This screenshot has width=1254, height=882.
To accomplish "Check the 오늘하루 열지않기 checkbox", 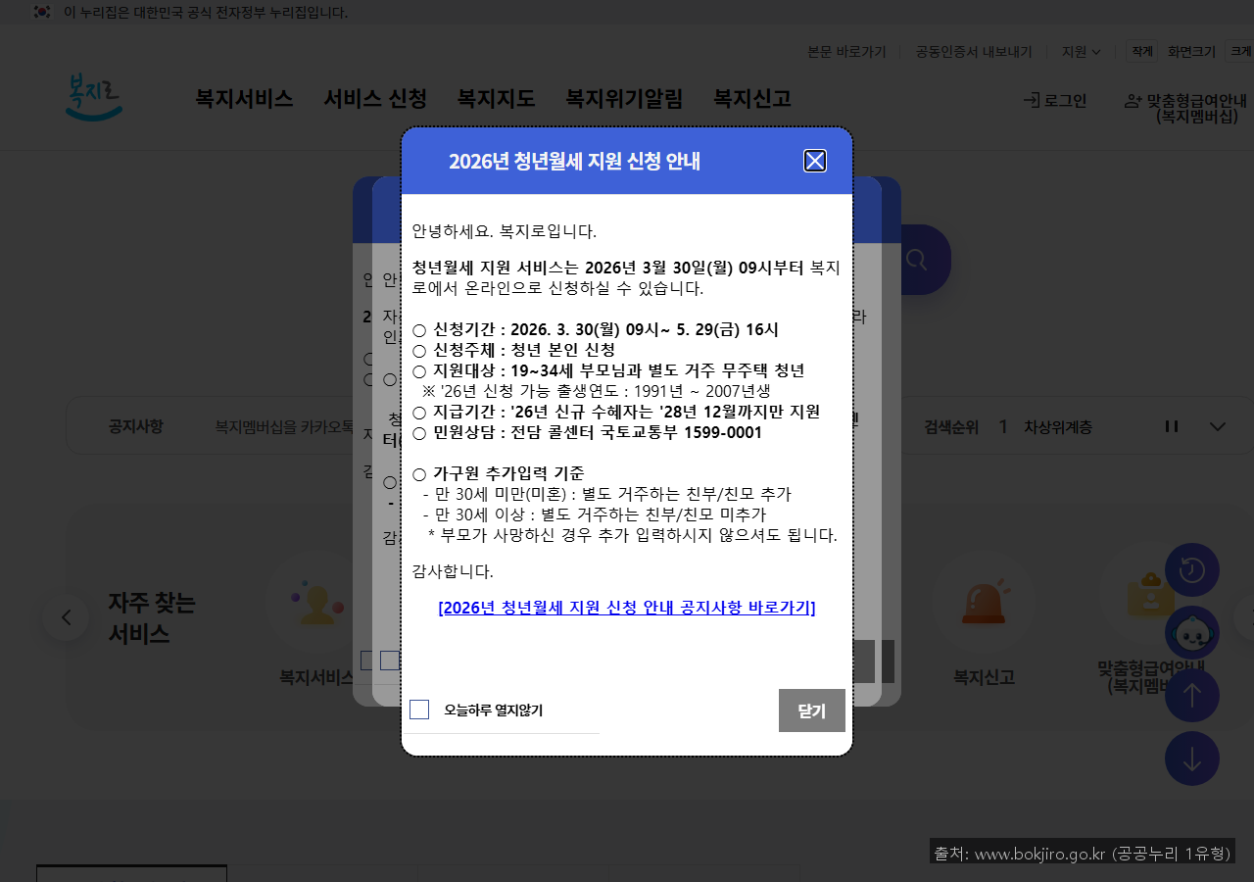I will [x=419, y=709].
